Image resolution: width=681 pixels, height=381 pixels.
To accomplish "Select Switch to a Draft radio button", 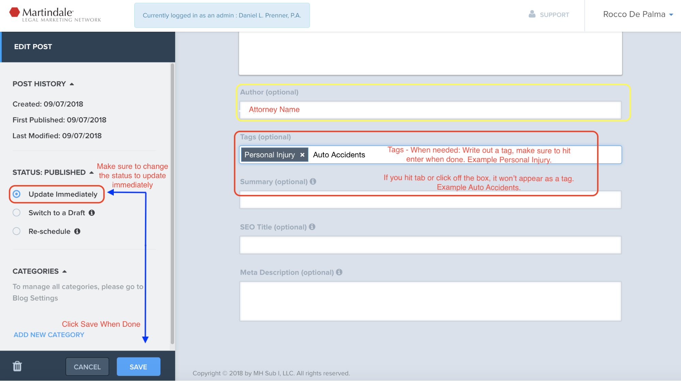I will coord(17,213).
